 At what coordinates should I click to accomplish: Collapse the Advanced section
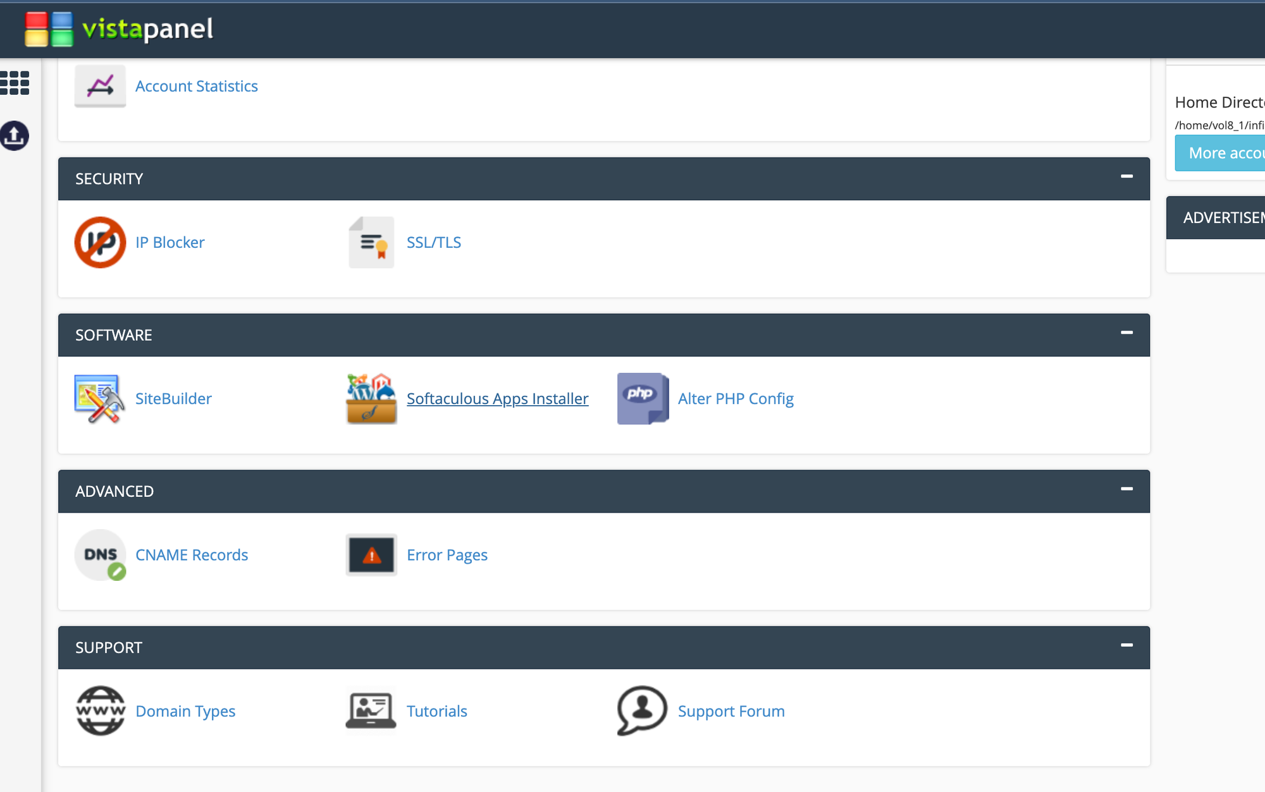[x=1126, y=489]
